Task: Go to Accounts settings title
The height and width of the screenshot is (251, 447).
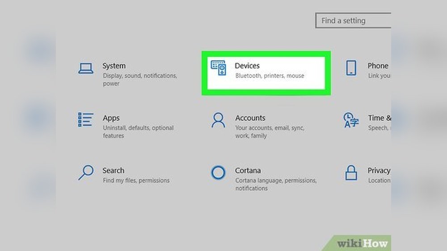Action: (250, 118)
